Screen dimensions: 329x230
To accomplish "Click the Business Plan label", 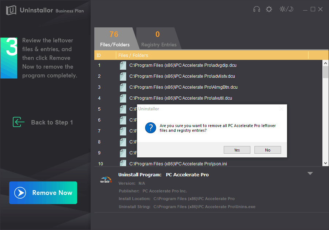I will tap(70, 11).
